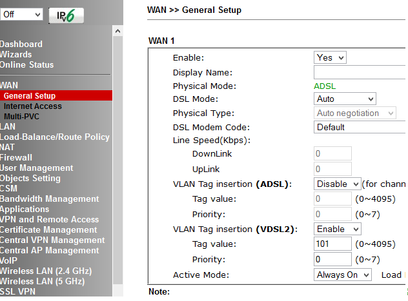Click the VDSL2 Priority field
This screenshot has width=408, height=301.
(x=333, y=260)
